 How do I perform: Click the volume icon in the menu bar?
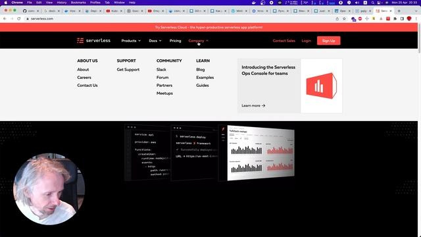click(x=357, y=3)
